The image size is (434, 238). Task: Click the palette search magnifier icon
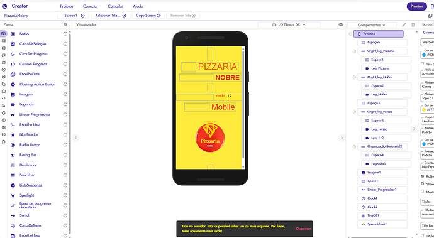coord(65,24)
